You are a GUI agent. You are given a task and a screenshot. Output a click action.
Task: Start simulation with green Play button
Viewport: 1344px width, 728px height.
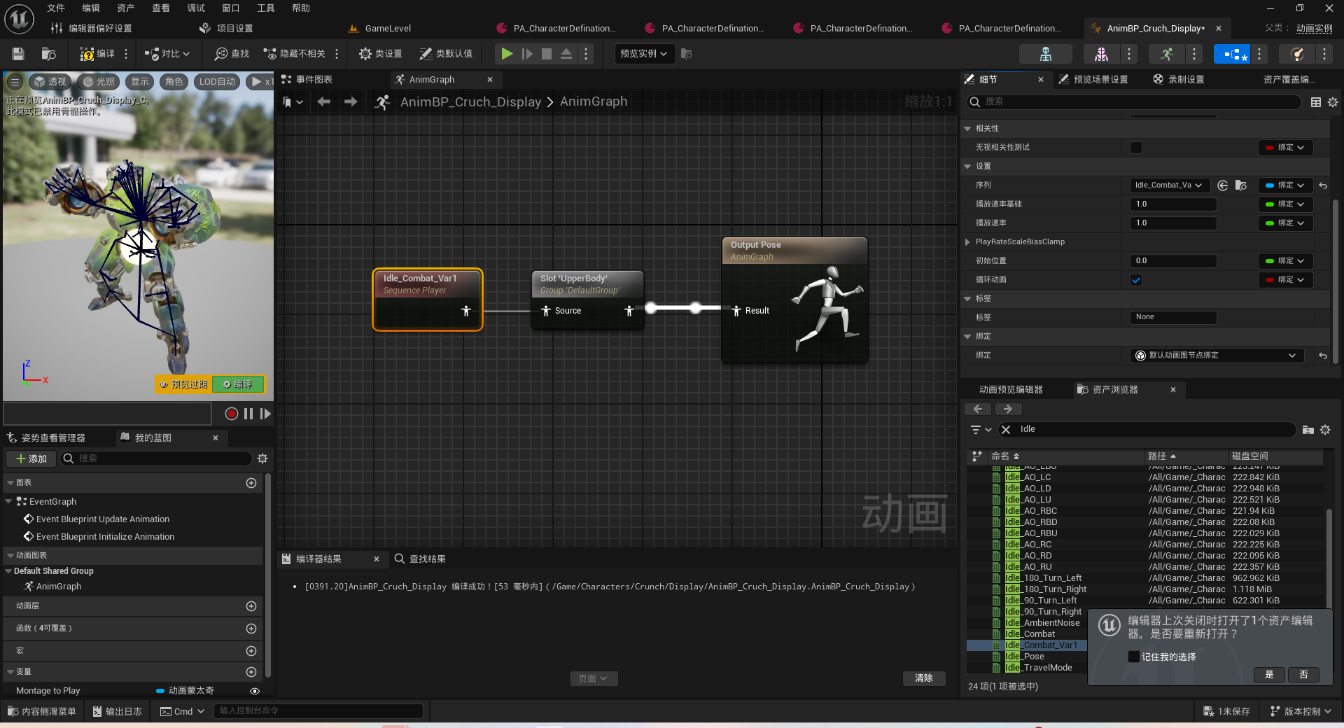(x=507, y=54)
